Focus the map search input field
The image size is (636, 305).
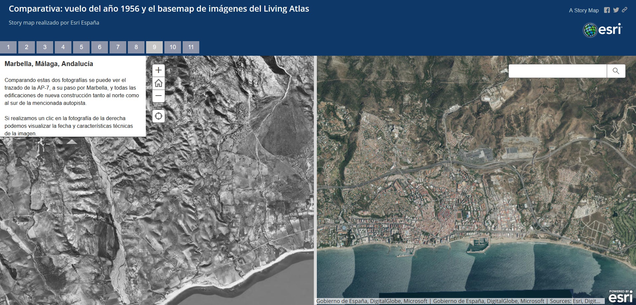point(558,71)
